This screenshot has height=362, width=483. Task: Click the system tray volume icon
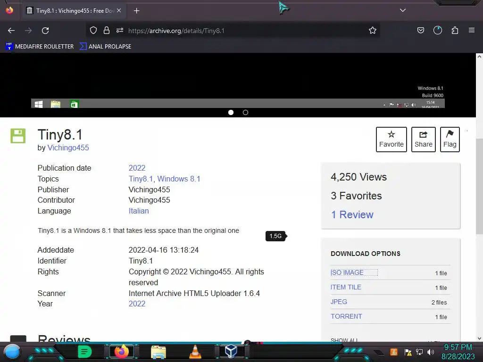pyautogui.click(x=431, y=352)
